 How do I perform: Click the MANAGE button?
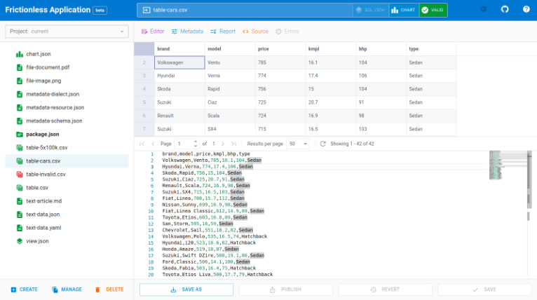(x=67, y=289)
